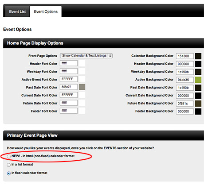
Task: Click the Future Date Background Color swatch
Action: pyautogui.click(x=198, y=104)
